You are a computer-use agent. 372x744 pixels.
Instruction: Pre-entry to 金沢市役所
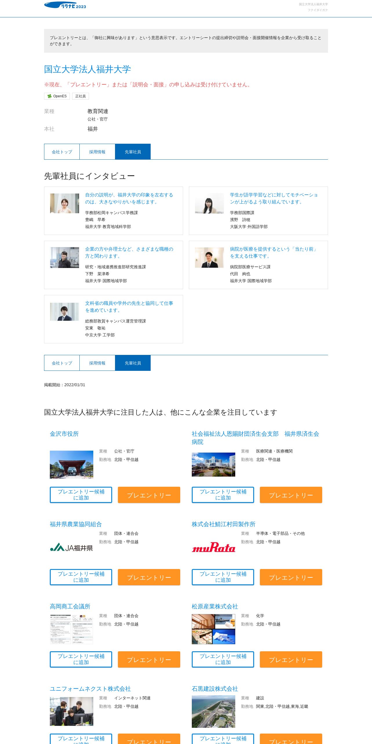coord(149,495)
